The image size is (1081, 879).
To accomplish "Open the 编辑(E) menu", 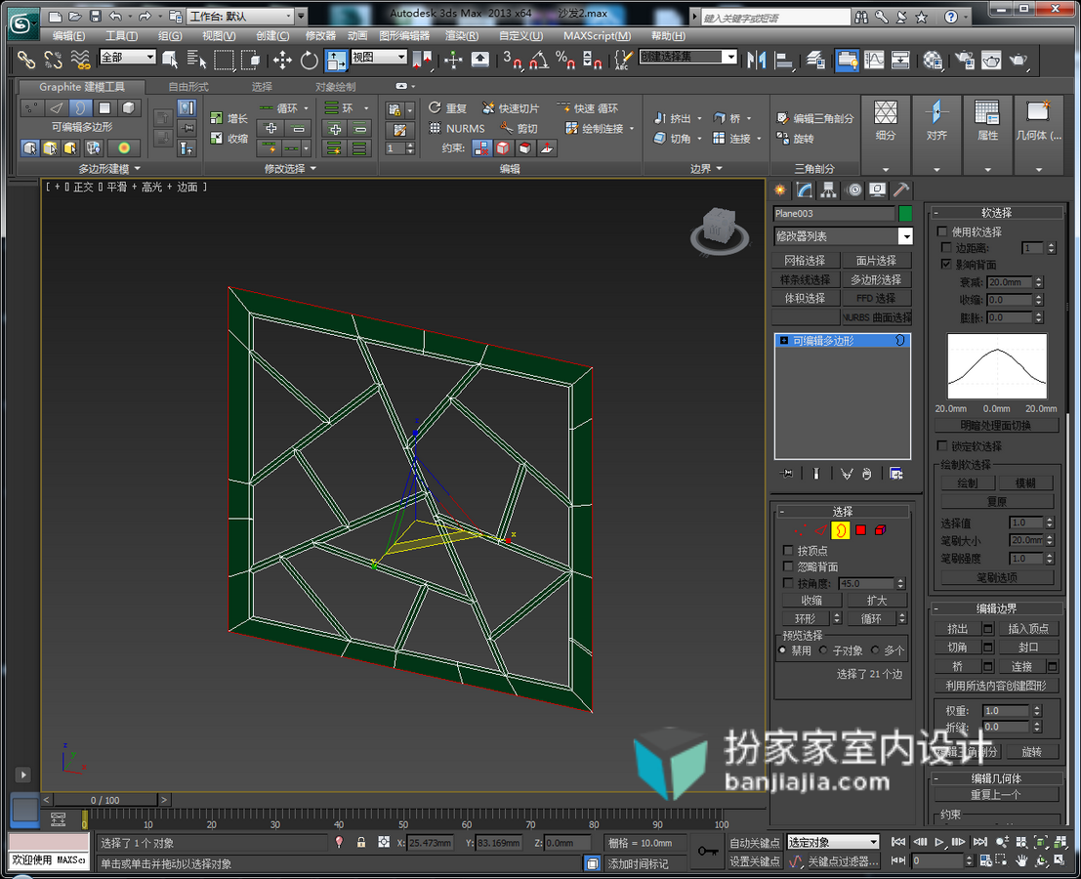I will pyautogui.click(x=69, y=36).
